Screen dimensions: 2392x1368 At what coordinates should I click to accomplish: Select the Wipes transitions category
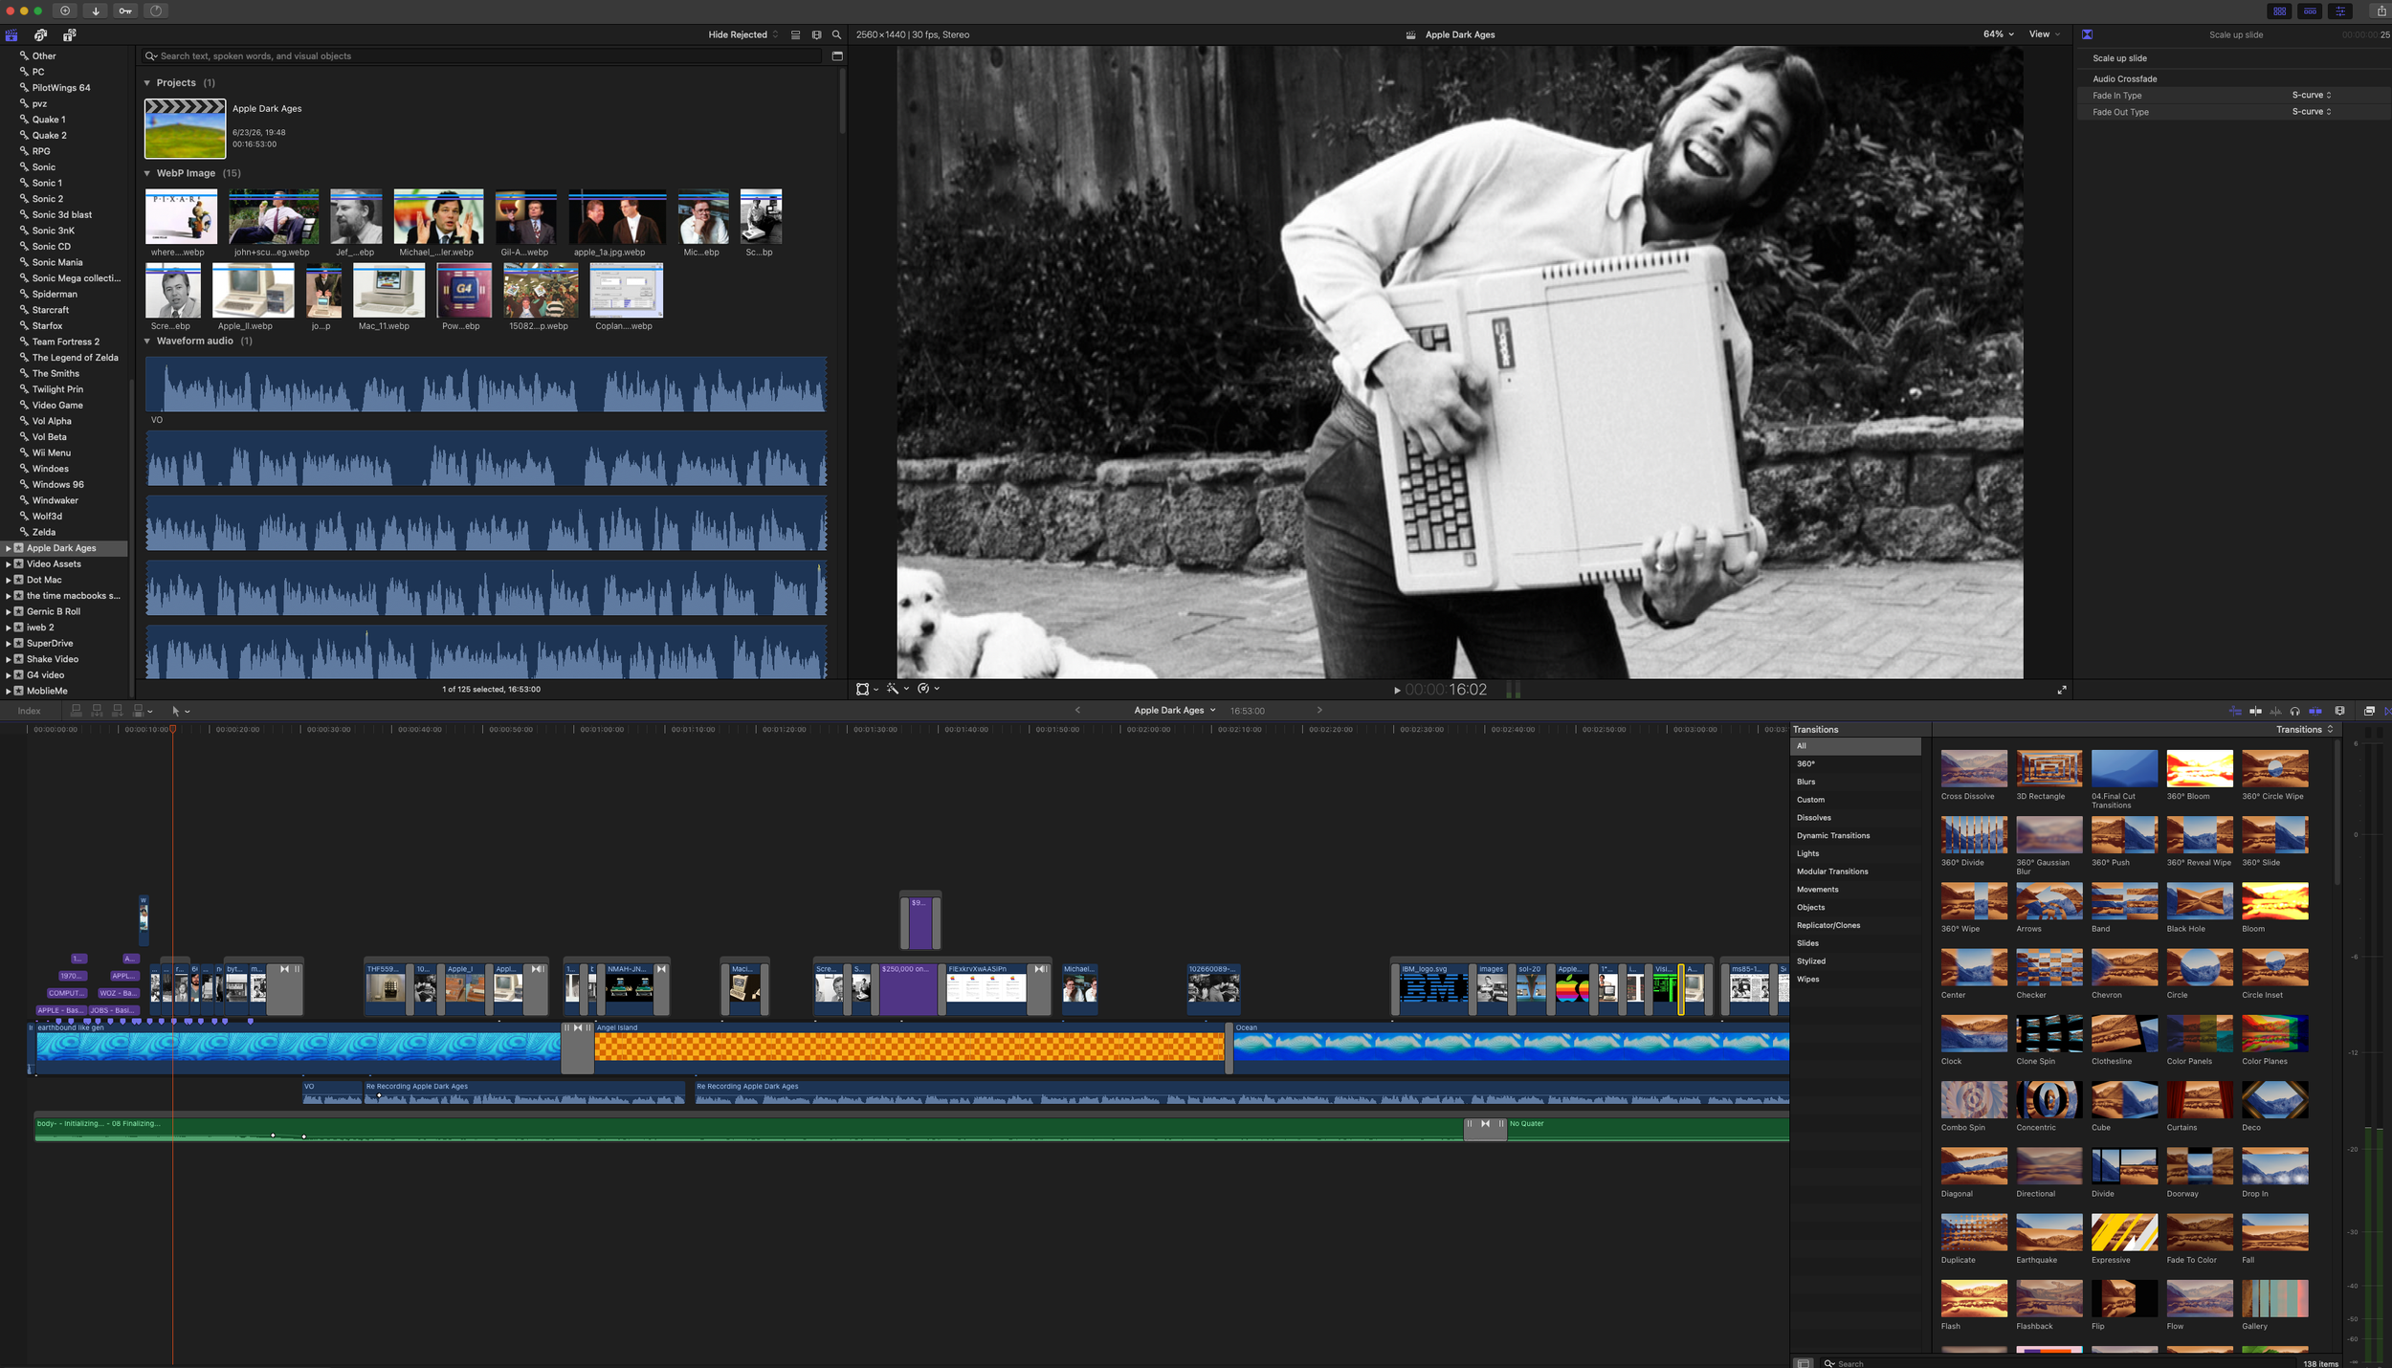coord(1855,979)
